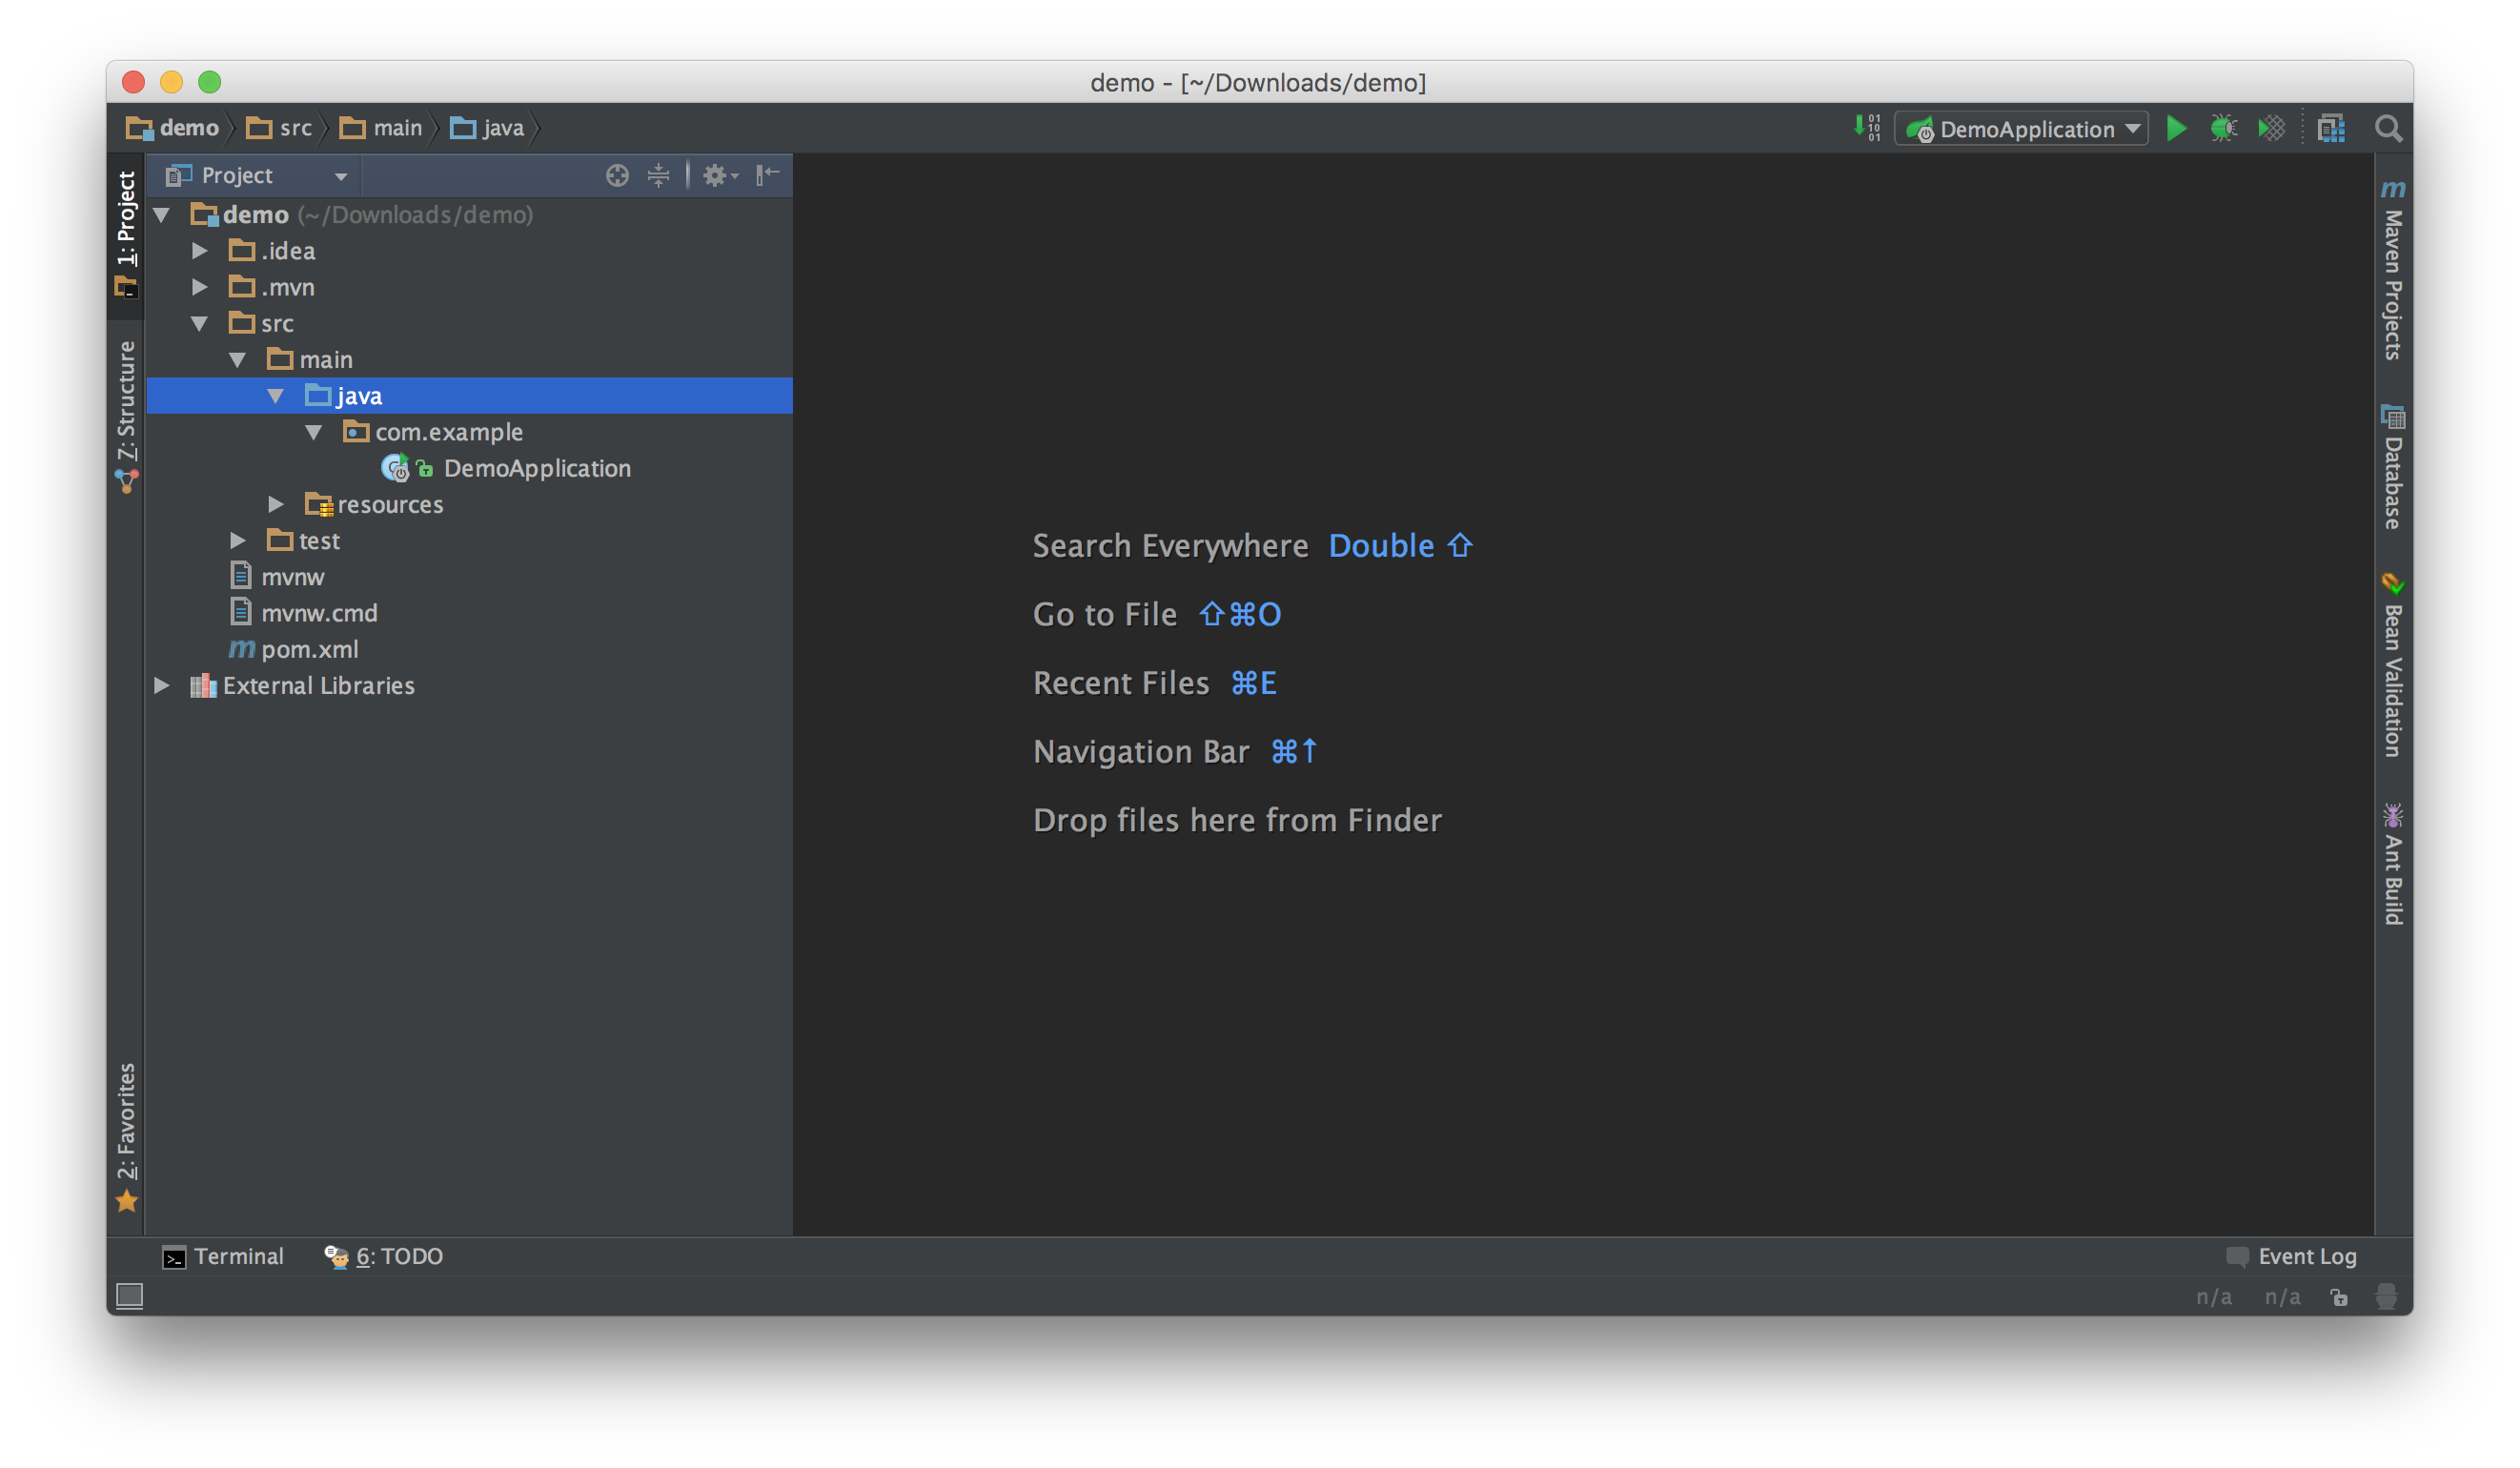Open Project Structure icon in toolbar

point(2331,128)
